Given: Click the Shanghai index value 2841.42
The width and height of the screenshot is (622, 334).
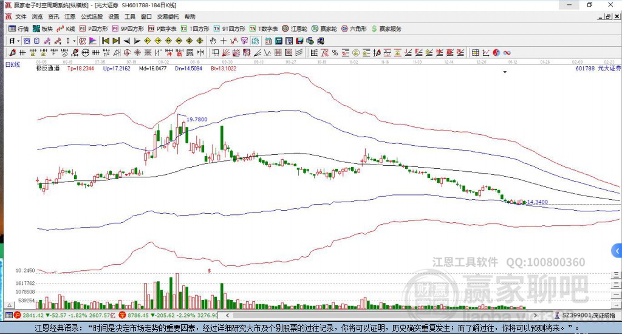Looking at the screenshot, I should pos(33,315).
